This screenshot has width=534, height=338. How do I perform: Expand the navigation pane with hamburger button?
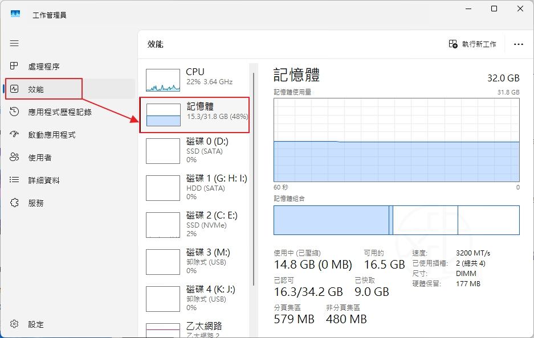[14, 43]
